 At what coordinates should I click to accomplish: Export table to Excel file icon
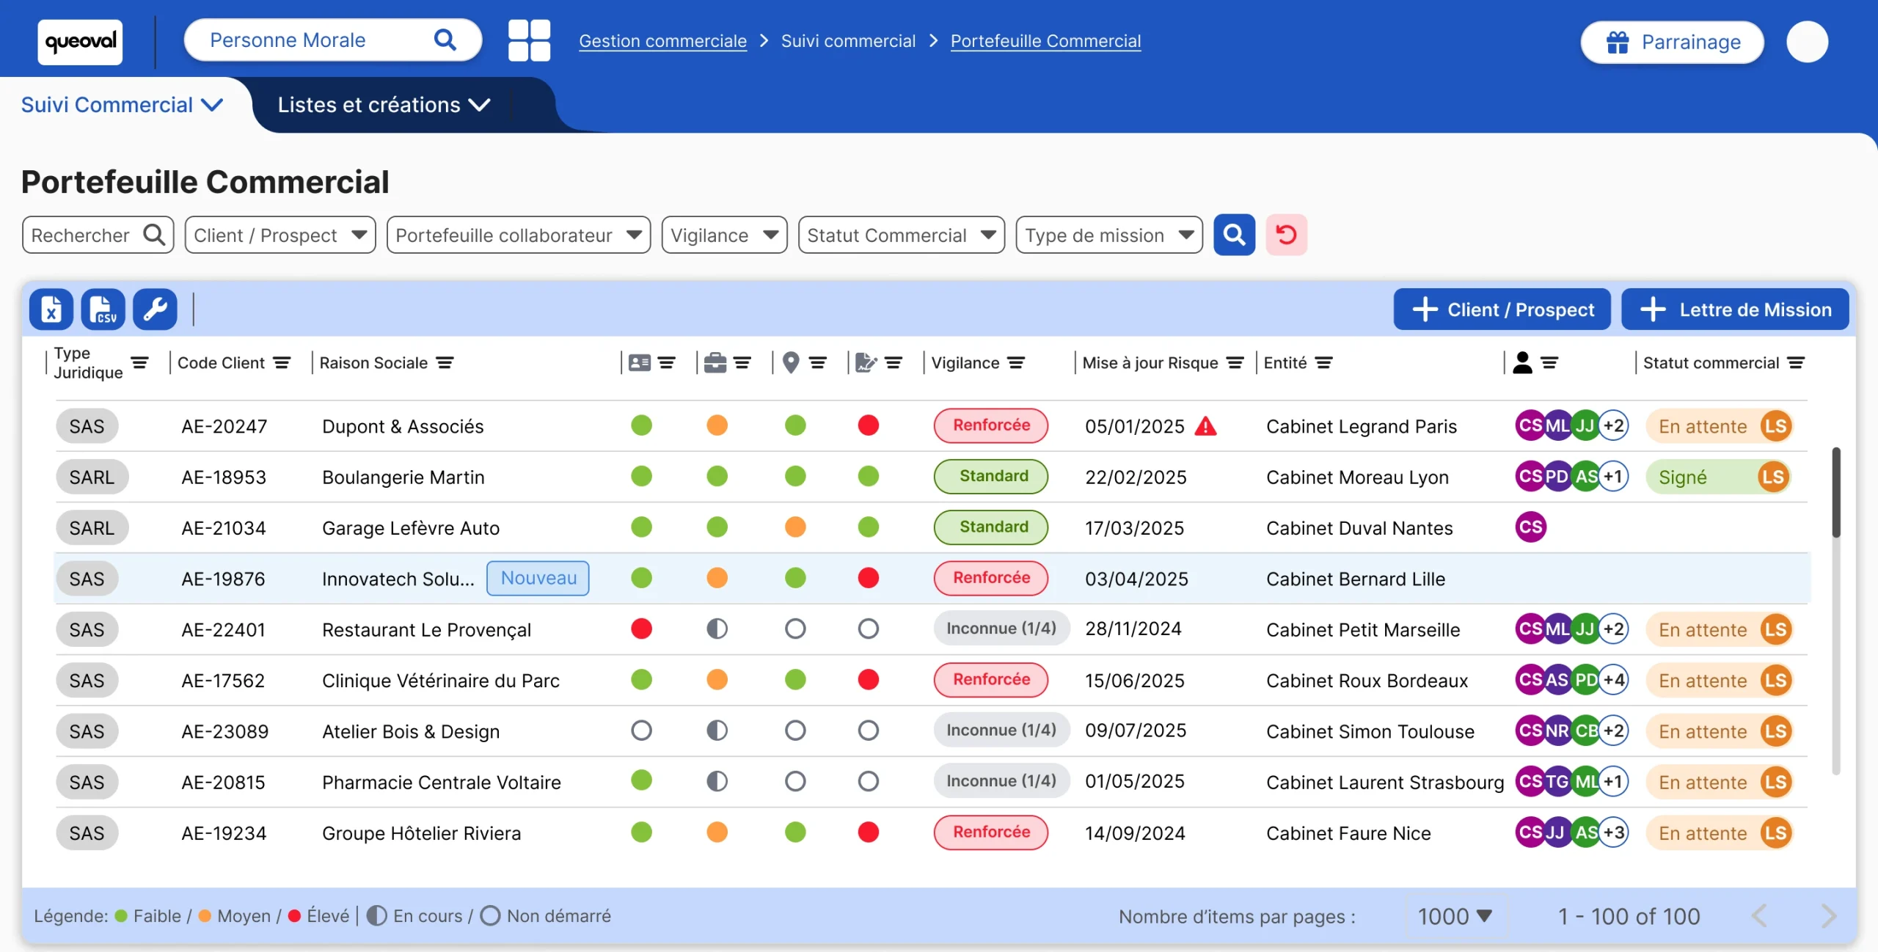[51, 310]
